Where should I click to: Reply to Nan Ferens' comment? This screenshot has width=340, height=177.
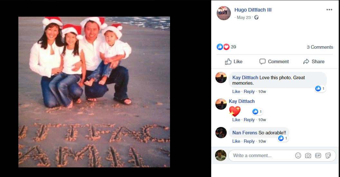point(249,141)
